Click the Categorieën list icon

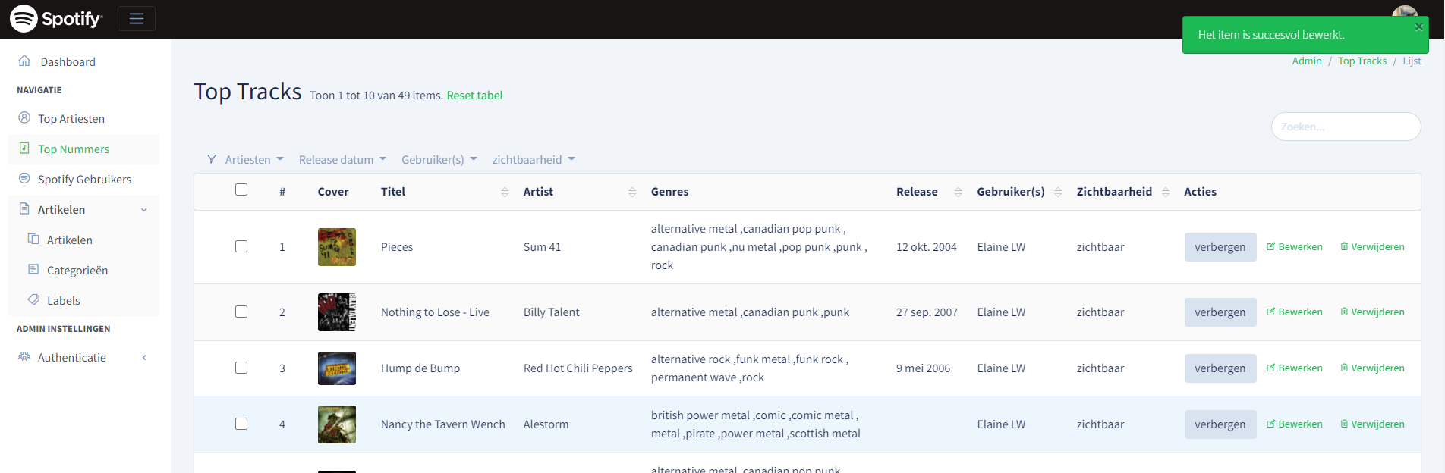(x=33, y=270)
